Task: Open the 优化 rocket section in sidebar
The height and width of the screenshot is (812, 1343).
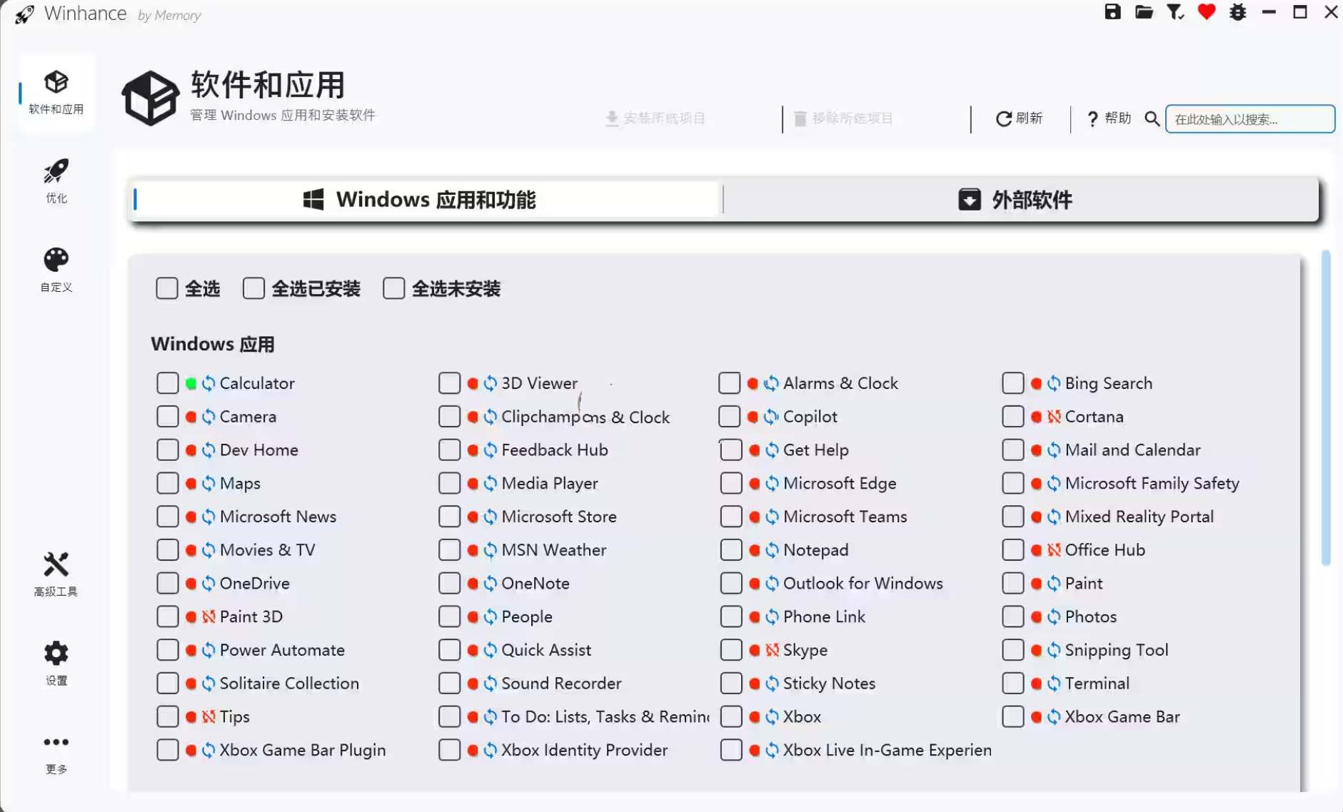Action: (x=56, y=181)
